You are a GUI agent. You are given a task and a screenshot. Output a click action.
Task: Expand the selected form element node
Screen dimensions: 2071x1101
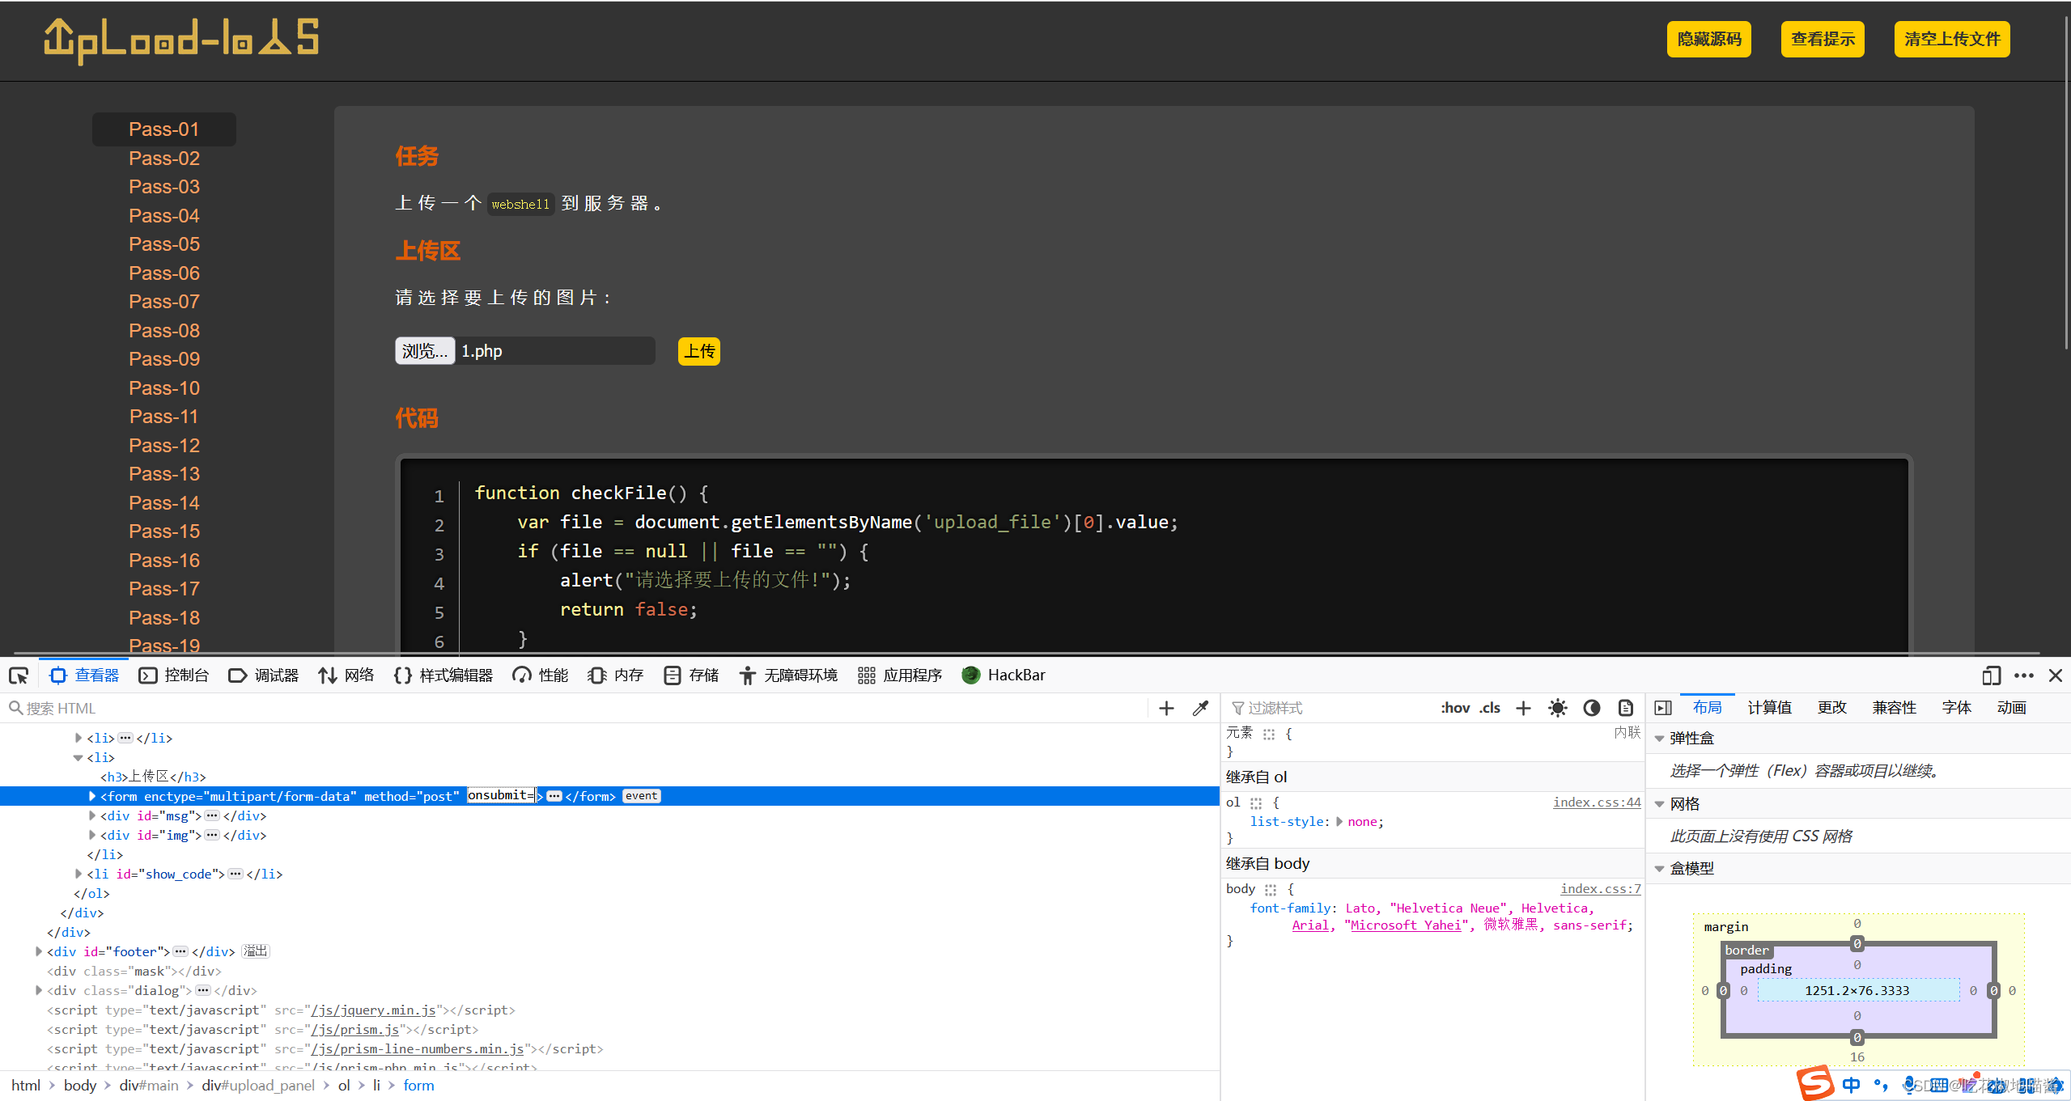point(92,797)
